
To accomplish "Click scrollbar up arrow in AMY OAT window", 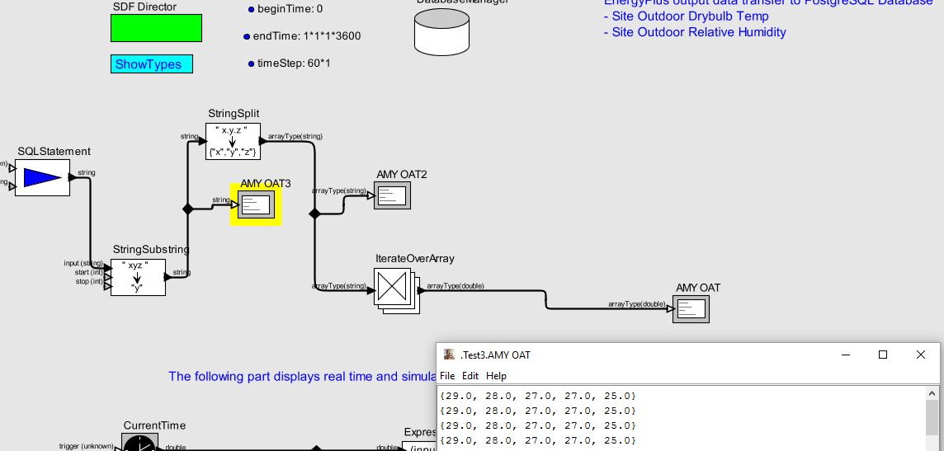I will pyautogui.click(x=932, y=393).
